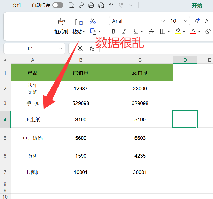Toggle the AutoSave (自动保存) switch
The height and width of the screenshot is (199, 213).
point(58,5)
